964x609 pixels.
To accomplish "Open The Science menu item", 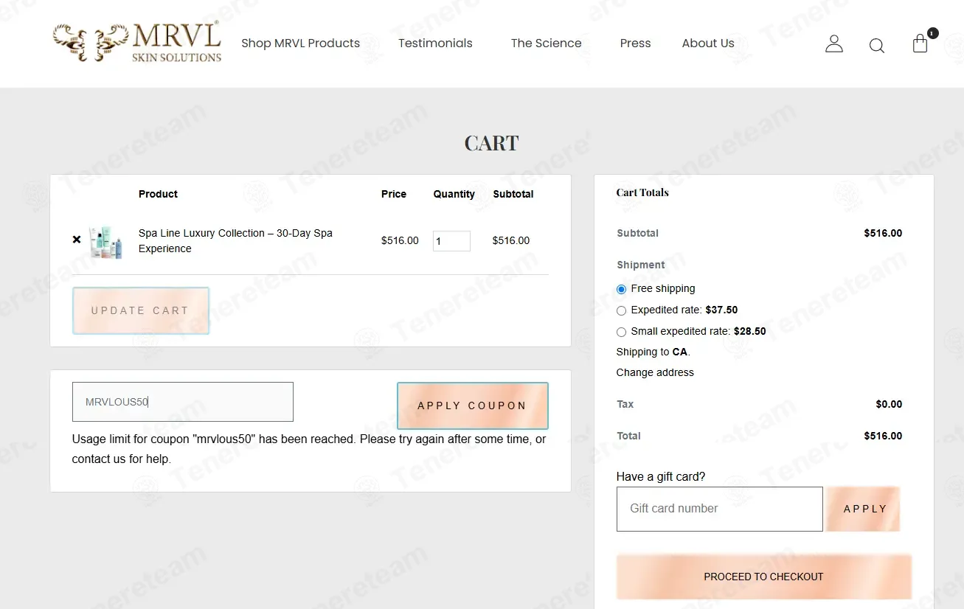I will tap(546, 43).
